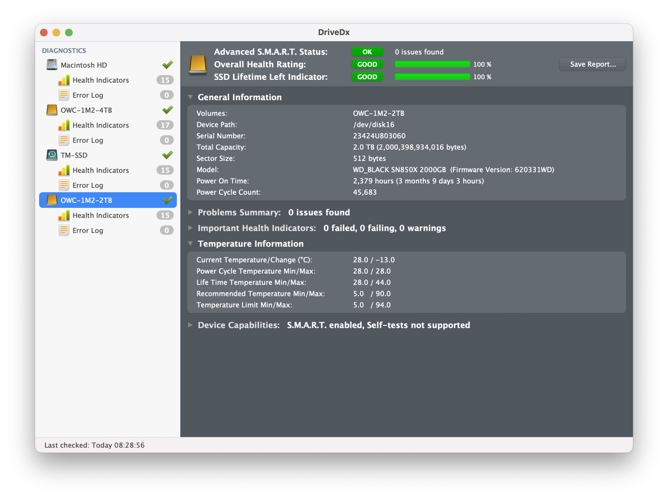Open the TM-SSD clock drive icon

click(x=52, y=155)
